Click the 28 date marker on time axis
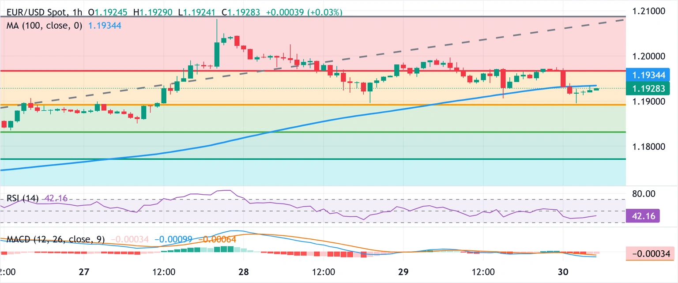The height and width of the screenshot is (283, 678). pyautogui.click(x=244, y=271)
